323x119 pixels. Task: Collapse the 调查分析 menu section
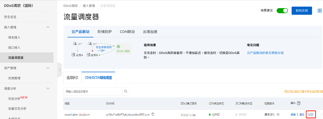48,88
